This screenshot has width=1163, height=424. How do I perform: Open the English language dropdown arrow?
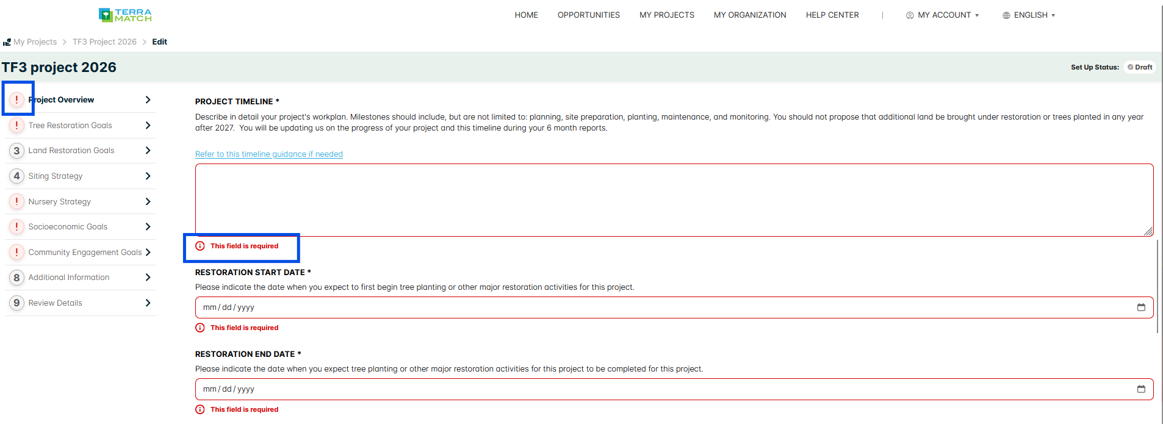pos(1053,15)
